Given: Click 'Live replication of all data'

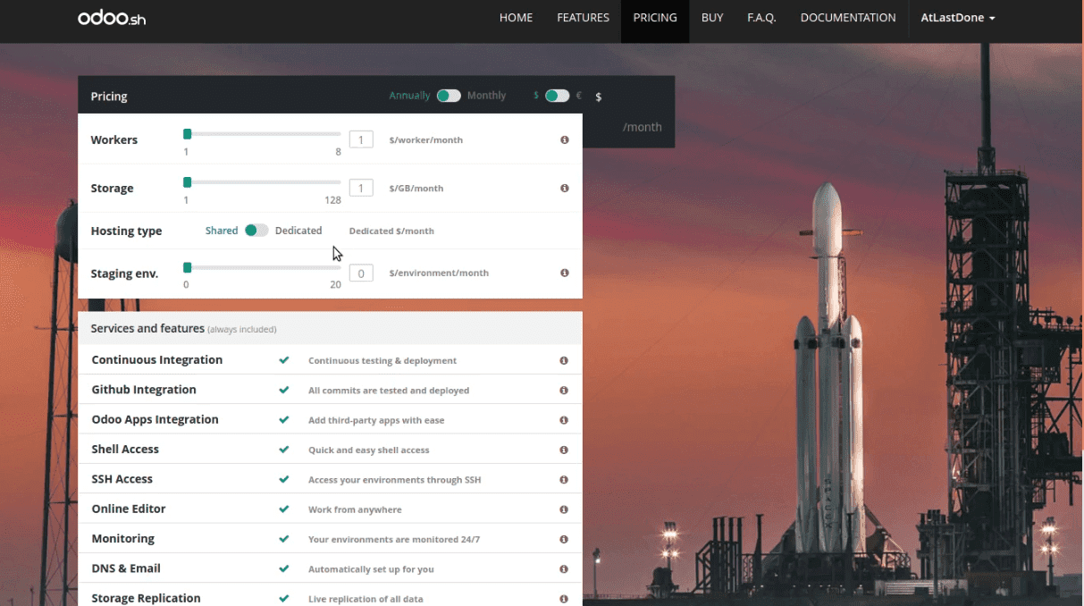Looking at the screenshot, I should (366, 599).
